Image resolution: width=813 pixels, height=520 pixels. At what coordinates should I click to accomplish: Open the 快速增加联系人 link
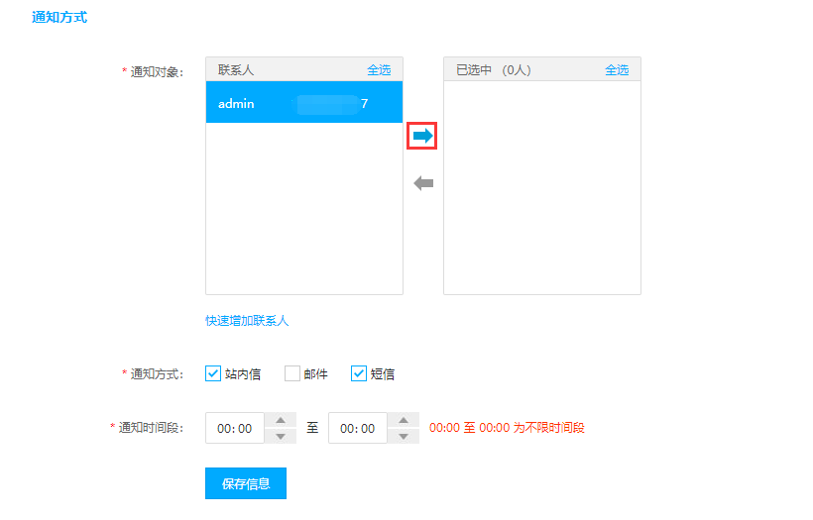[x=247, y=321]
